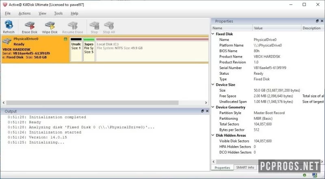Viewport: 325px width, 179px height.
Task: Select the Bytes per Sector row
Action: click(267, 130)
